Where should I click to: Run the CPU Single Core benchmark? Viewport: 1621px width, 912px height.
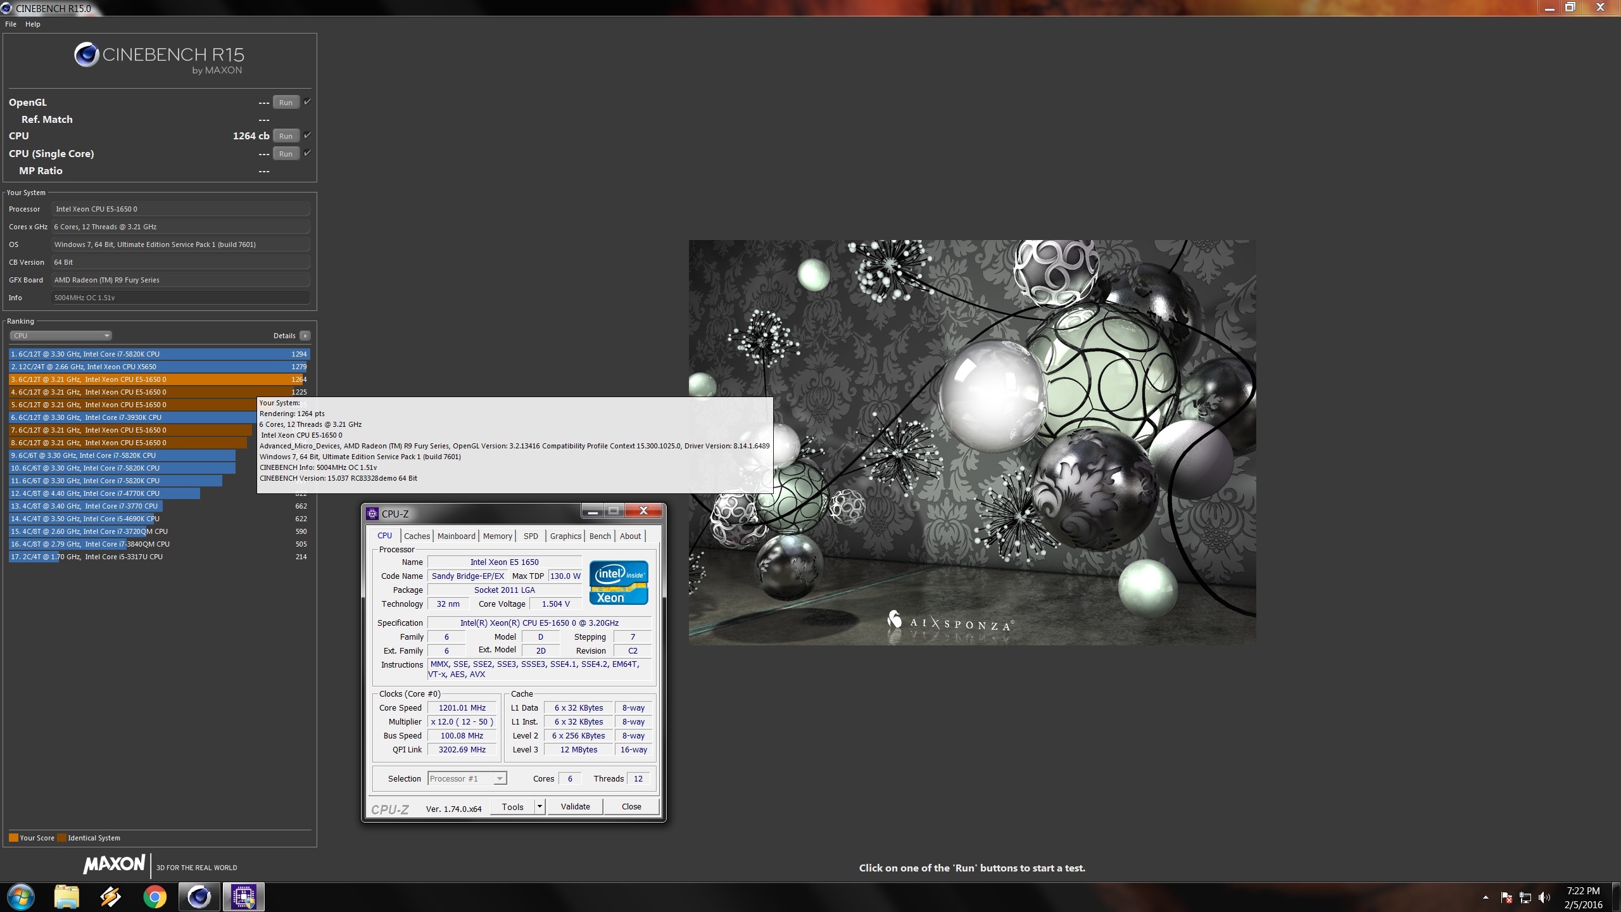point(286,154)
